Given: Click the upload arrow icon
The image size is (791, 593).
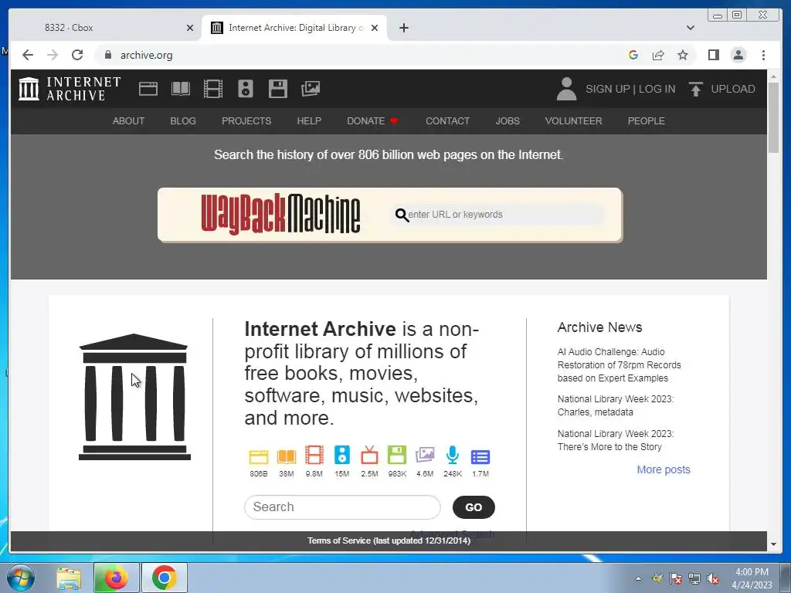Looking at the screenshot, I should [x=696, y=89].
